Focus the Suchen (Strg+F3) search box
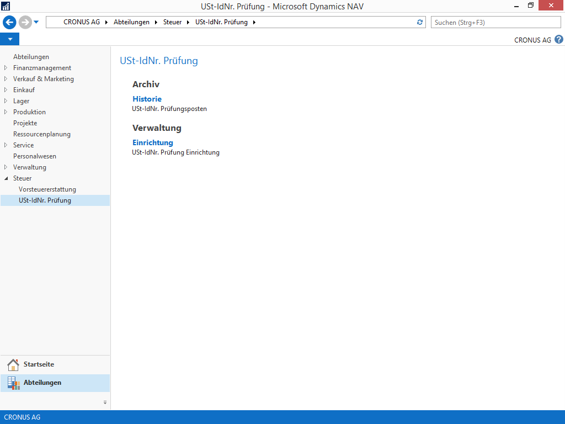 [x=496, y=22]
